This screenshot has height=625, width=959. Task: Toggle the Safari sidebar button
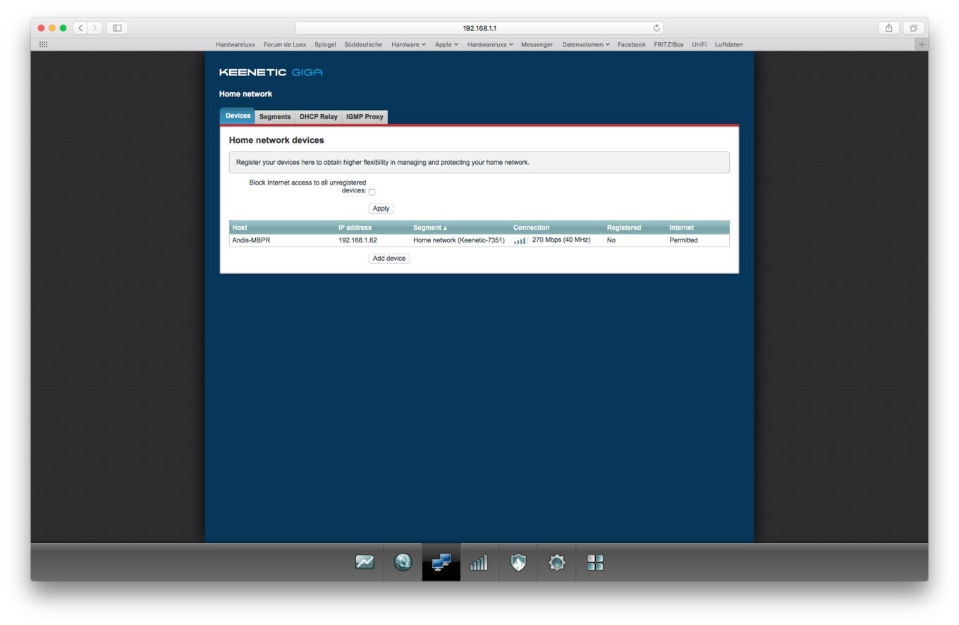coord(117,28)
